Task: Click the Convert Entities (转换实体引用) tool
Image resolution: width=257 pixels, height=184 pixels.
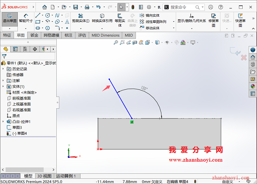Action: 102,19
